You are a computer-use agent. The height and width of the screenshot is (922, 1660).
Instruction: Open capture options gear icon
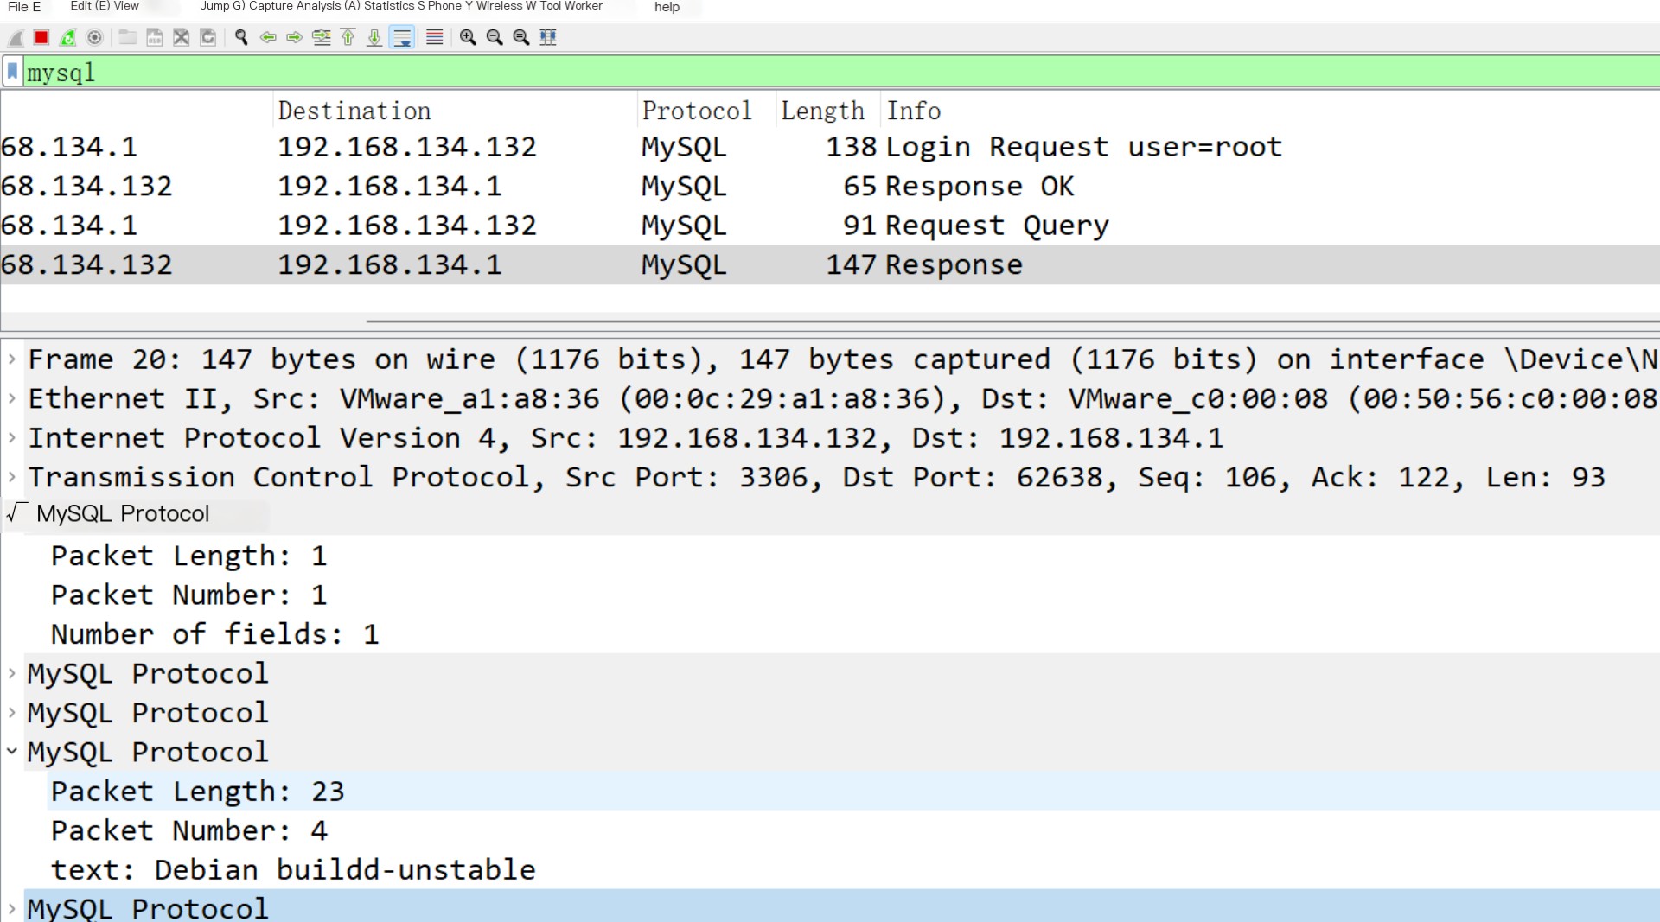click(x=95, y=37)
